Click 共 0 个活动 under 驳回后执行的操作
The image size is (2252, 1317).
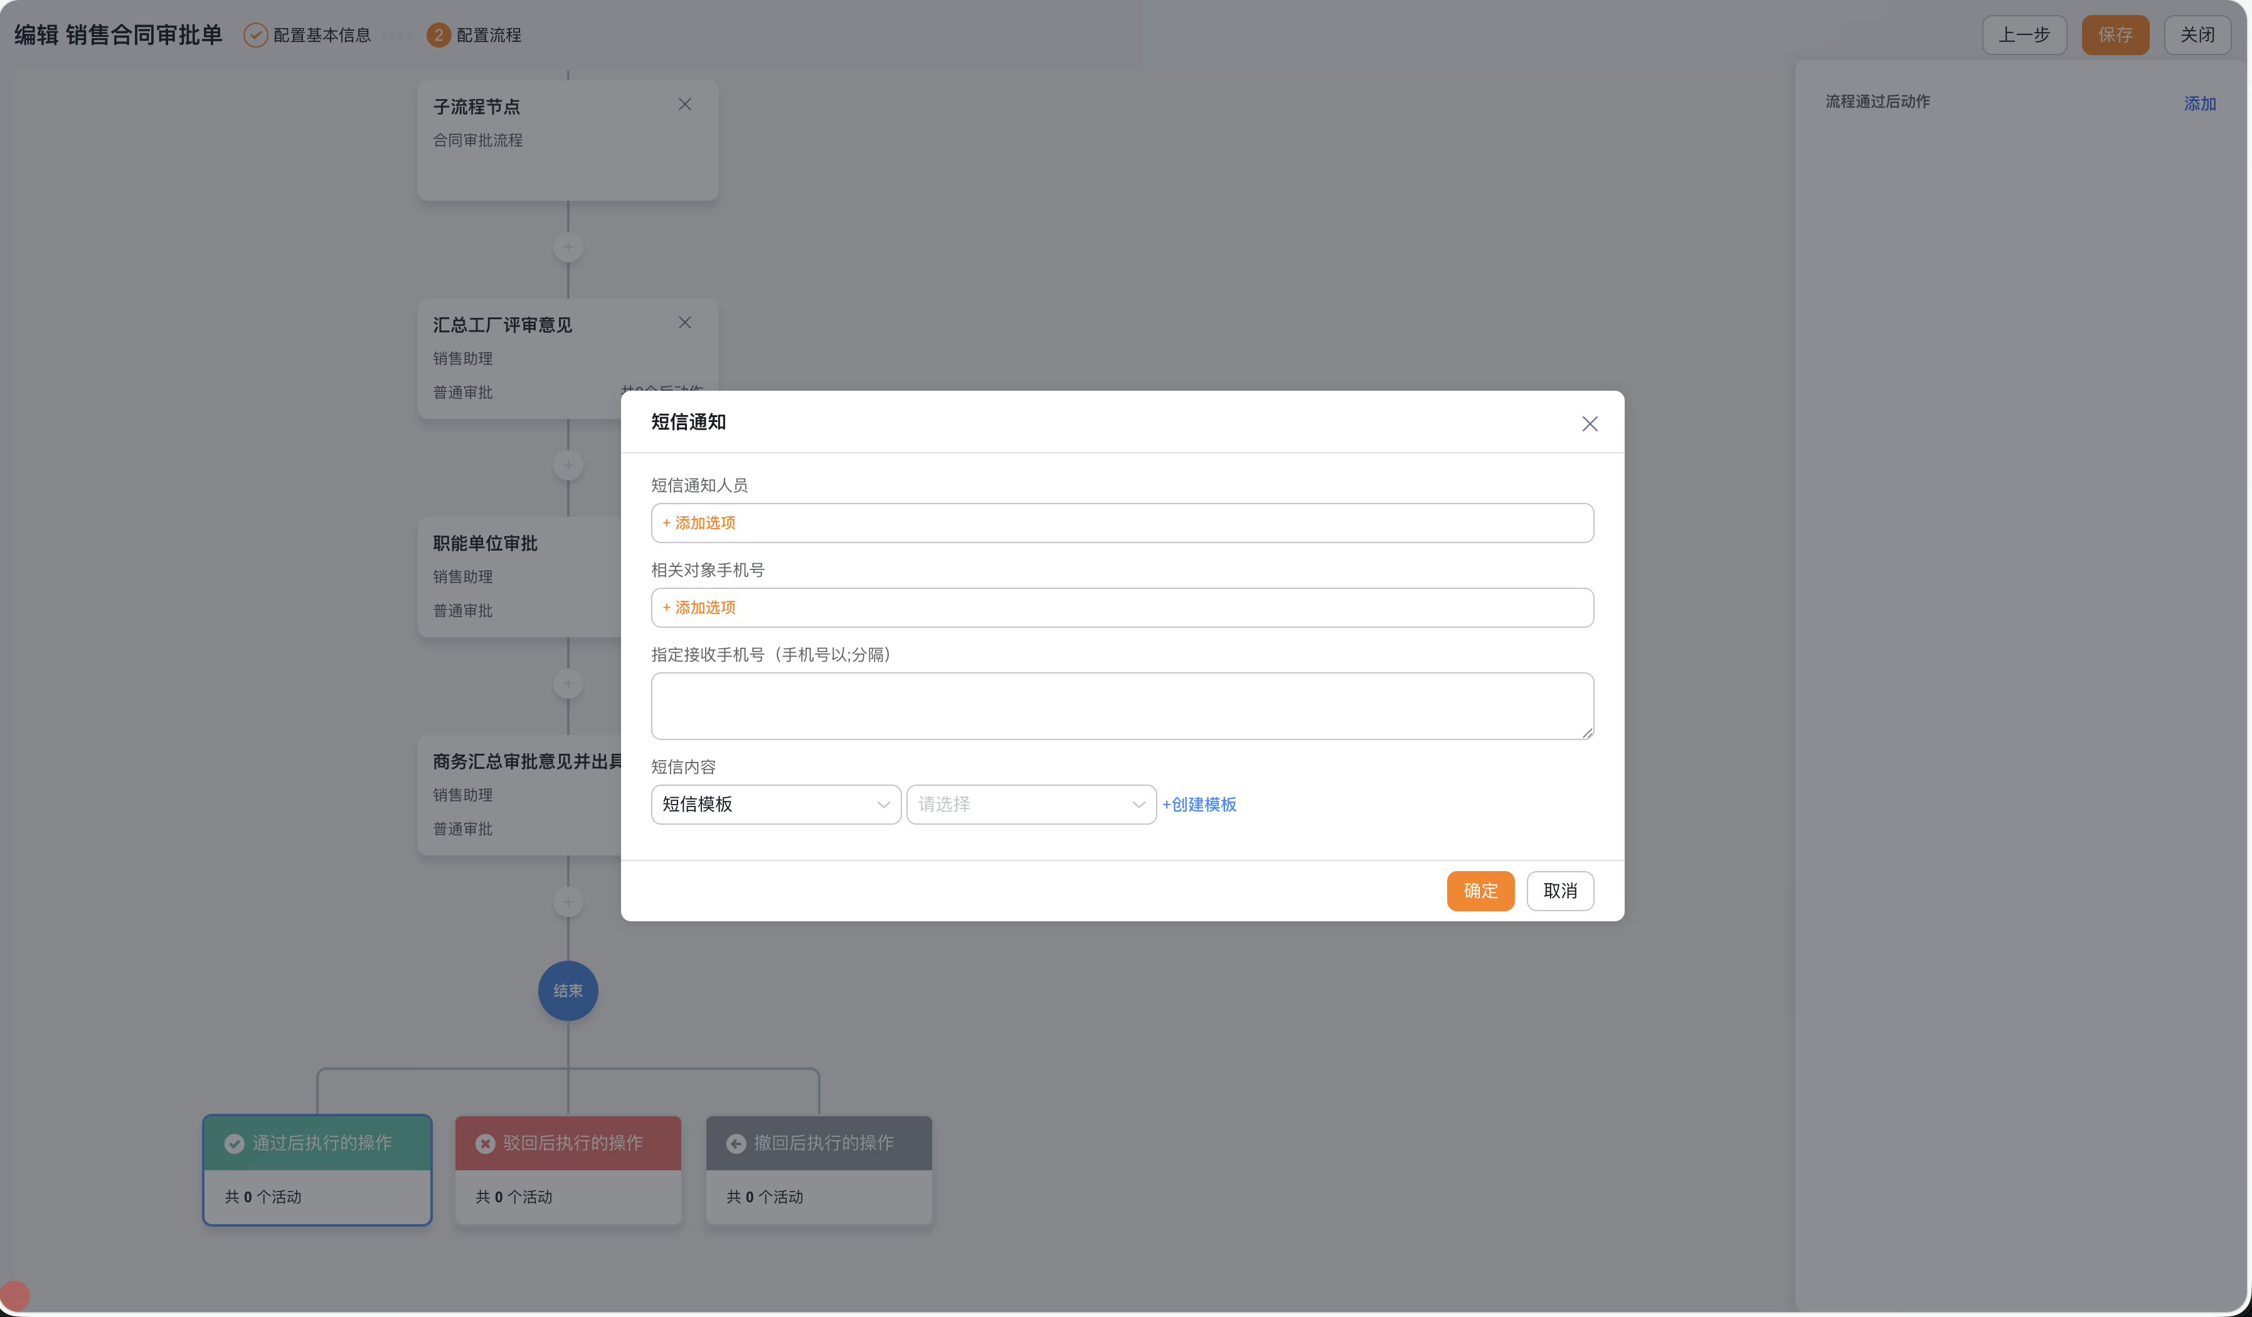point(514,1197)
